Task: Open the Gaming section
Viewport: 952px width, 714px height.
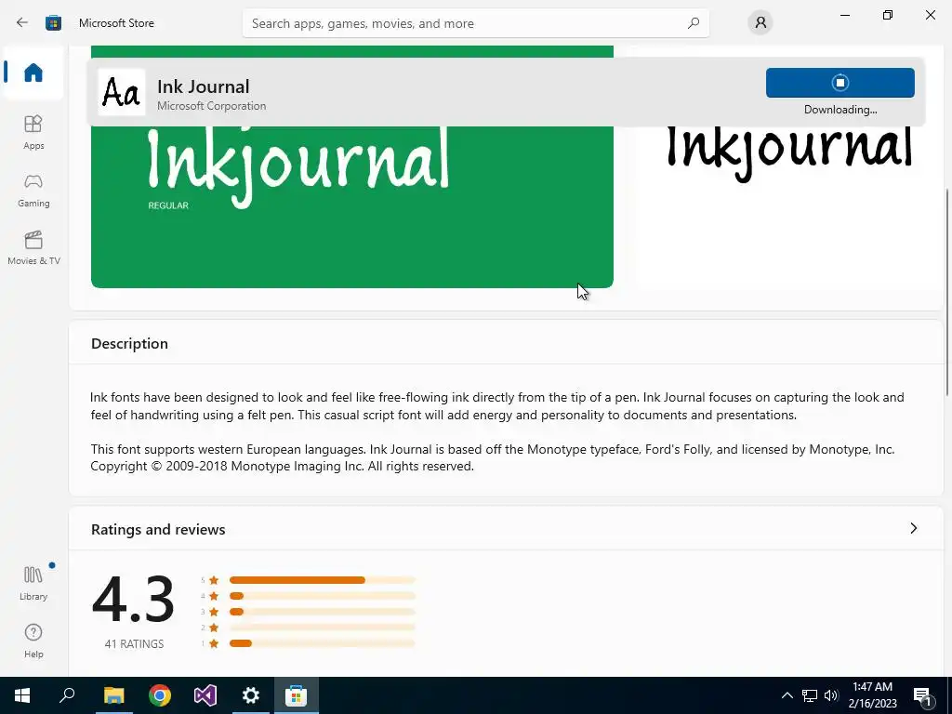Action: point(33,190)
